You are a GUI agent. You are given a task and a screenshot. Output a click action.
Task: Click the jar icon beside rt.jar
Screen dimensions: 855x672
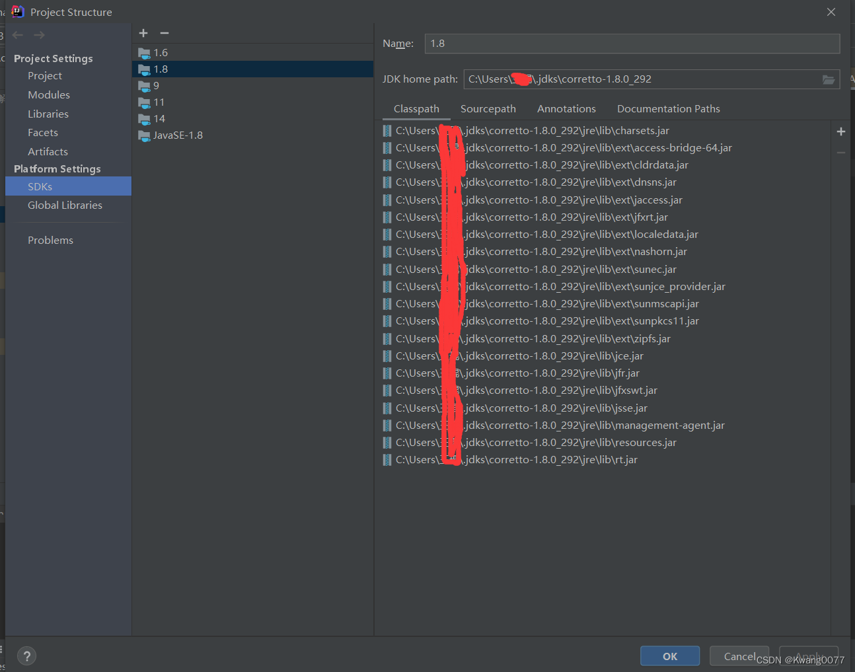pyautogui.click(x=387, y=460)
